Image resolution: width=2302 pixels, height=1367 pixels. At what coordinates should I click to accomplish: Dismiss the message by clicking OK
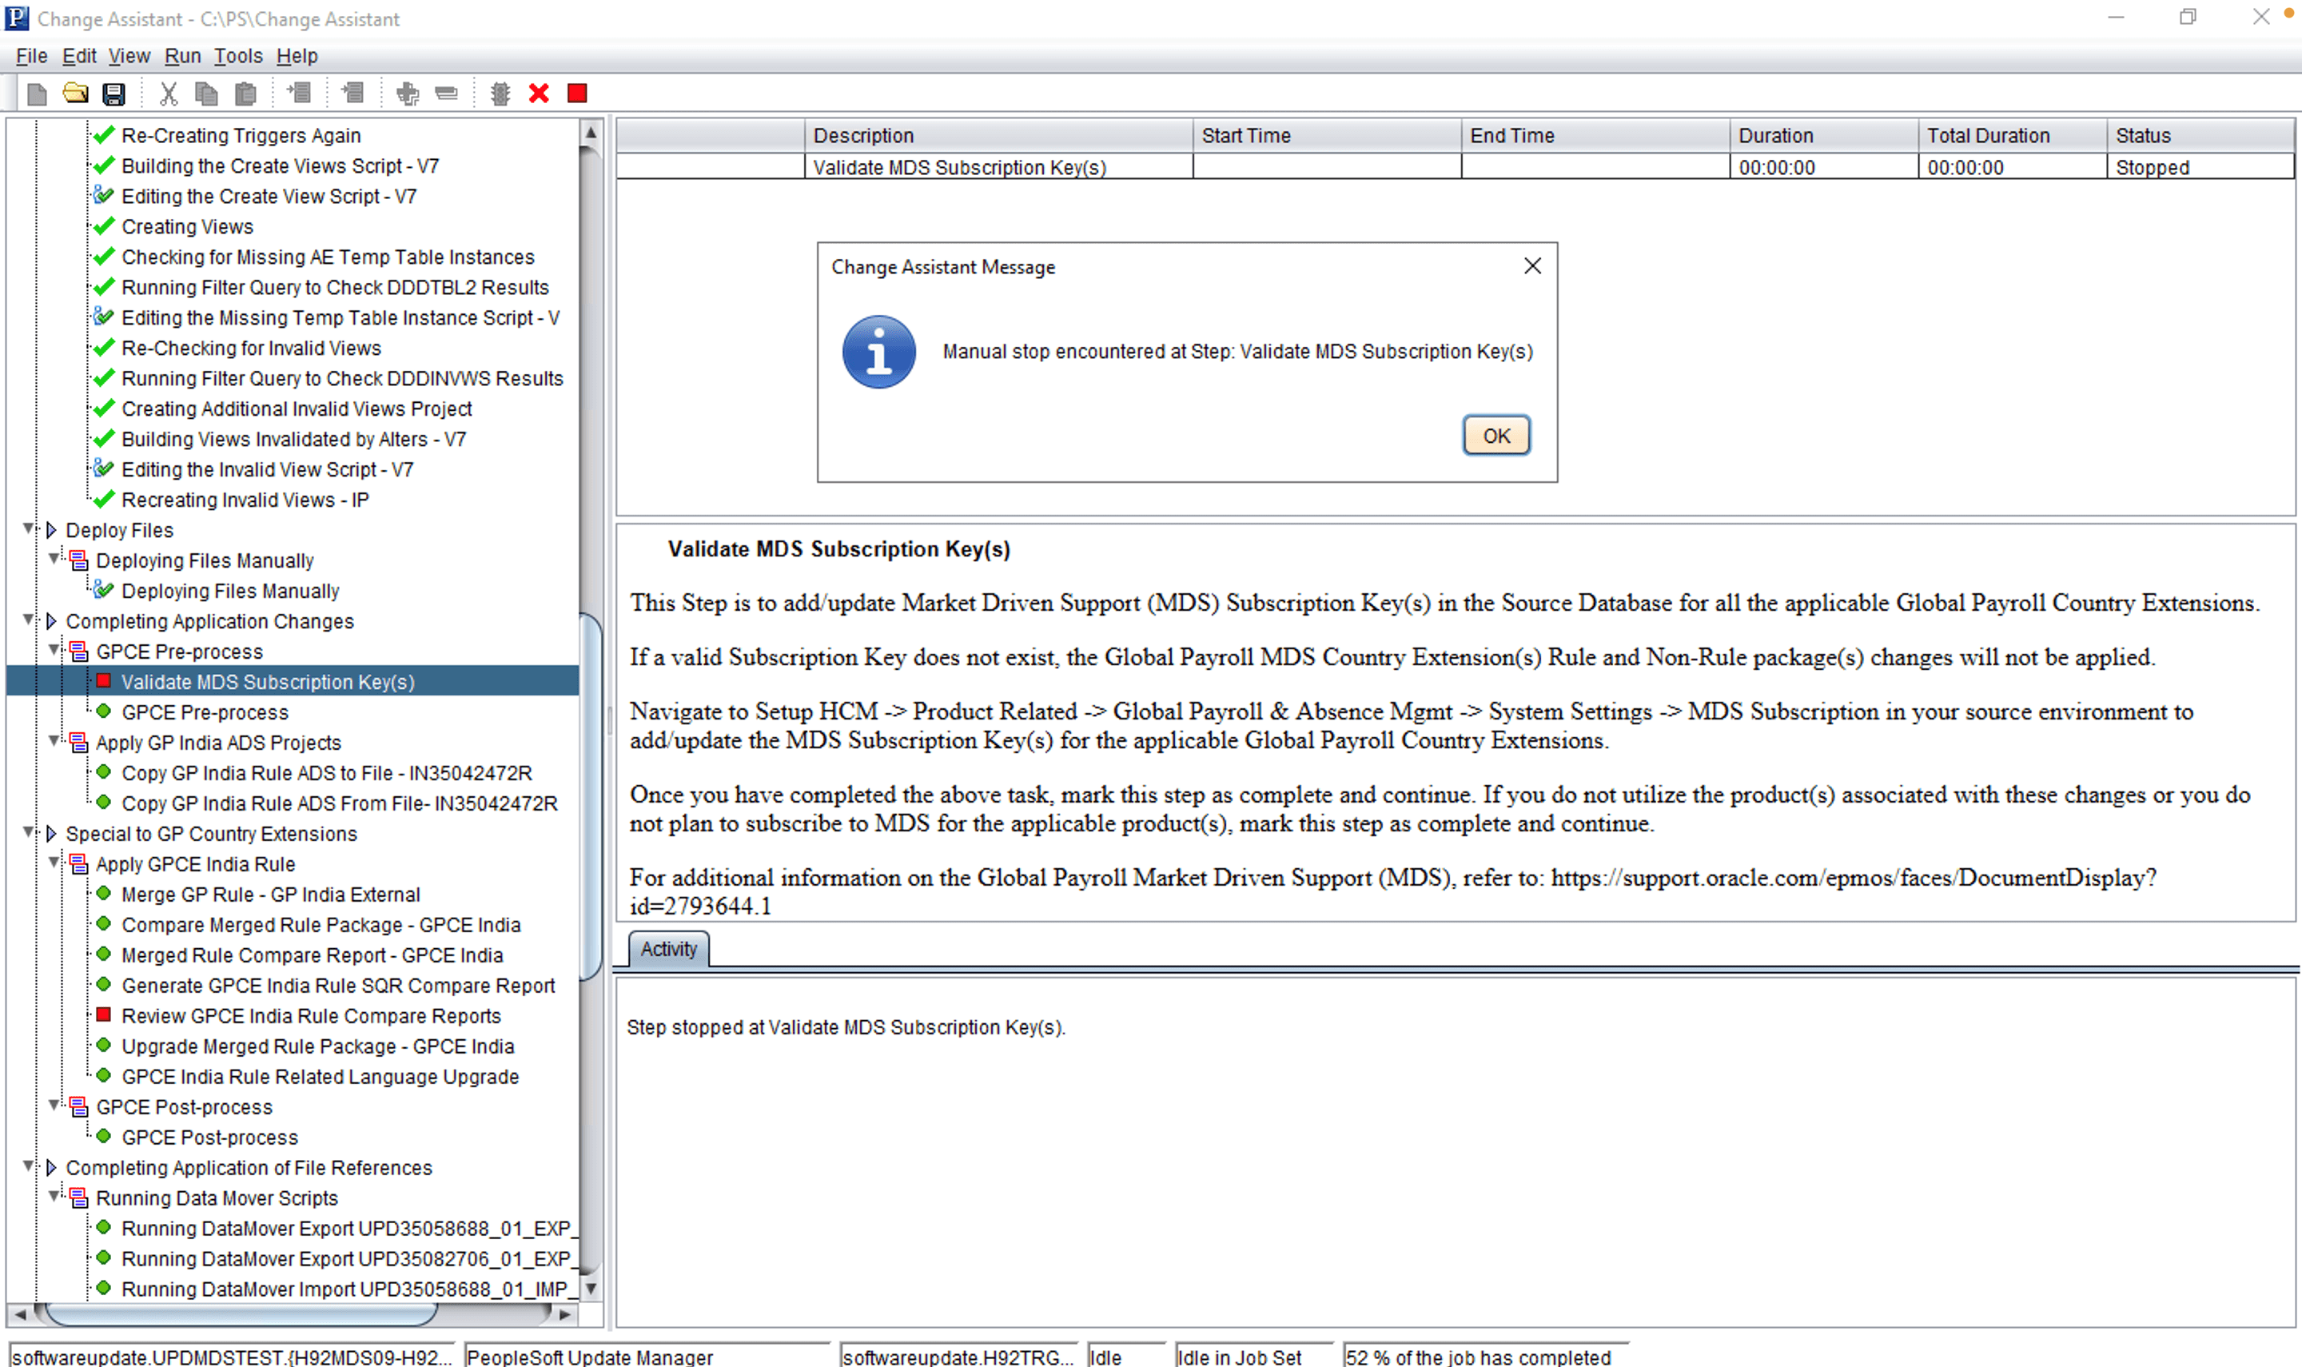point(1496,436)
